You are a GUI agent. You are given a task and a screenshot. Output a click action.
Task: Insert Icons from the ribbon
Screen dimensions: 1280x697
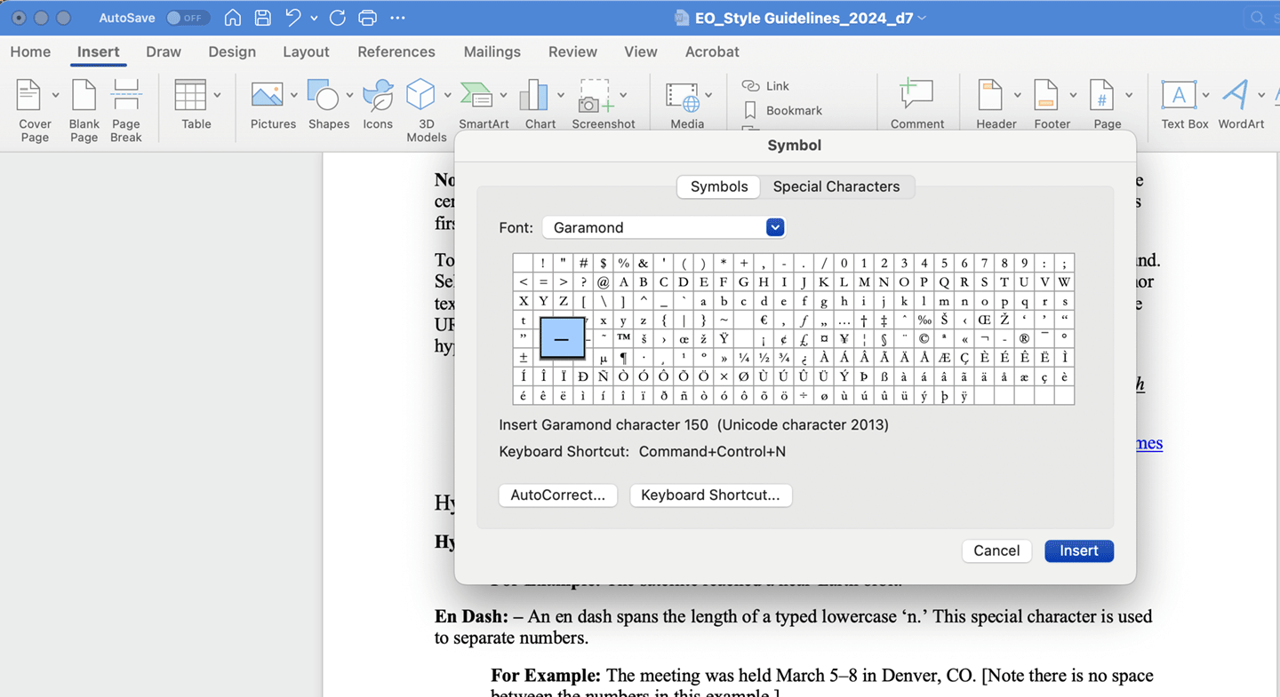378,104
